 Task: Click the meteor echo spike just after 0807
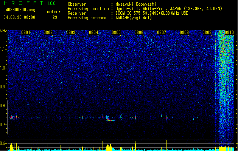coord(167,117)
